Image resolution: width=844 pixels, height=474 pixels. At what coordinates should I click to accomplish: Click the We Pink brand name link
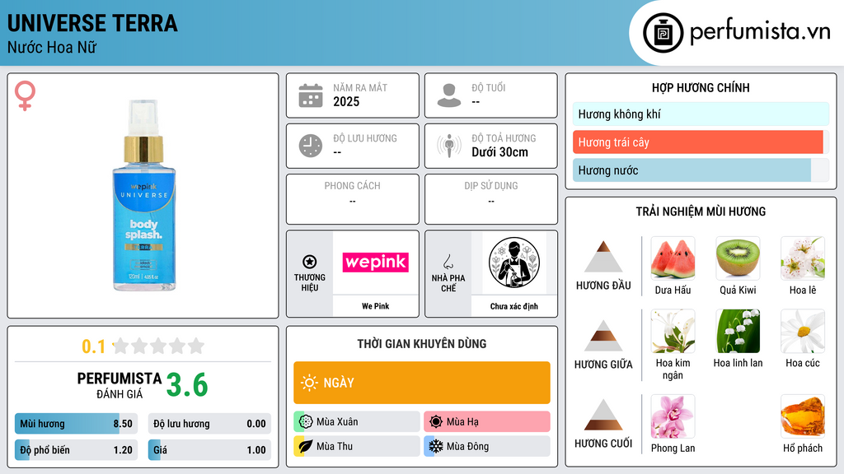coord(375,306)
